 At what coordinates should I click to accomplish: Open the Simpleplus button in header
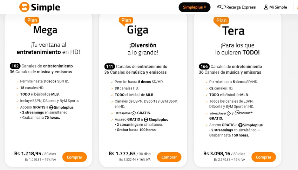[194, 7]
